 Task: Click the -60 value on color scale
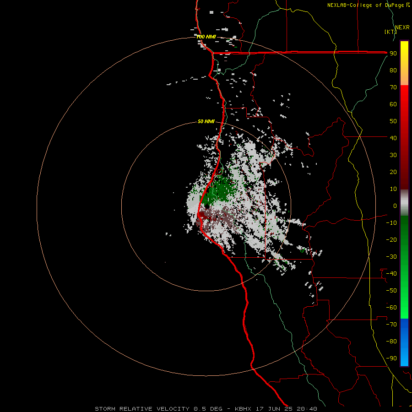pyautogui.click(x=391, y=308)
